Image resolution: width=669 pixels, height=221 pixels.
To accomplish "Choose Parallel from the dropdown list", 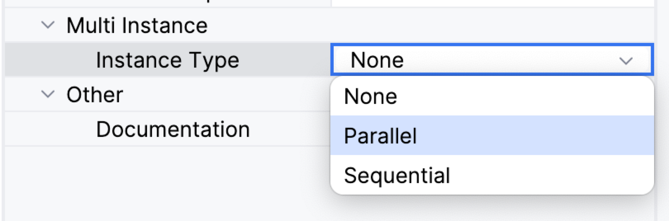I will [381, 136].
